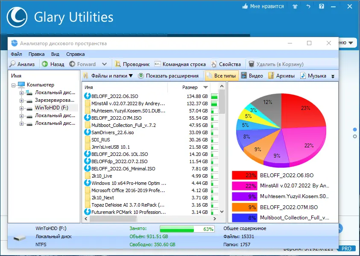Click the BELOFF_2O22.O6.ISO file icon

point(87,96)
